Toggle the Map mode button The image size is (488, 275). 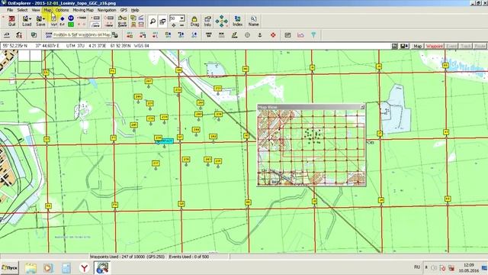click(x=417, y=46)
